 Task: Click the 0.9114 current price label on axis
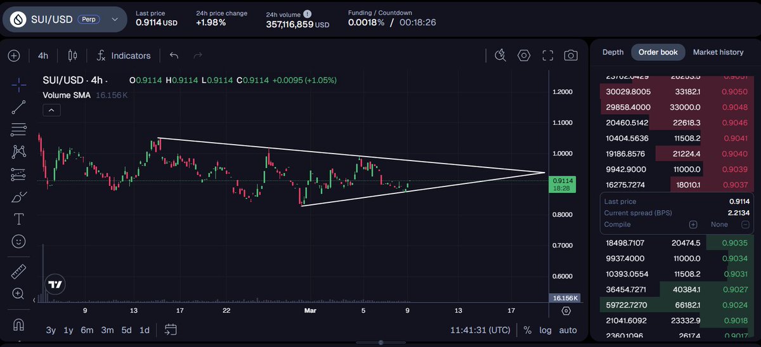click(562, 184)
